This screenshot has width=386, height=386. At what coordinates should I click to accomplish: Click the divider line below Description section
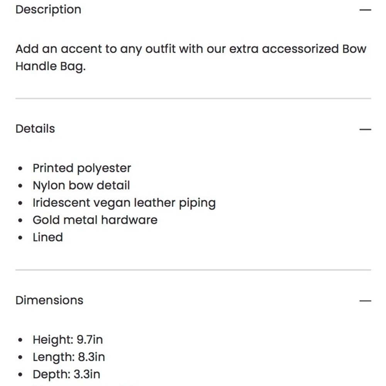[x=193, y=98]
